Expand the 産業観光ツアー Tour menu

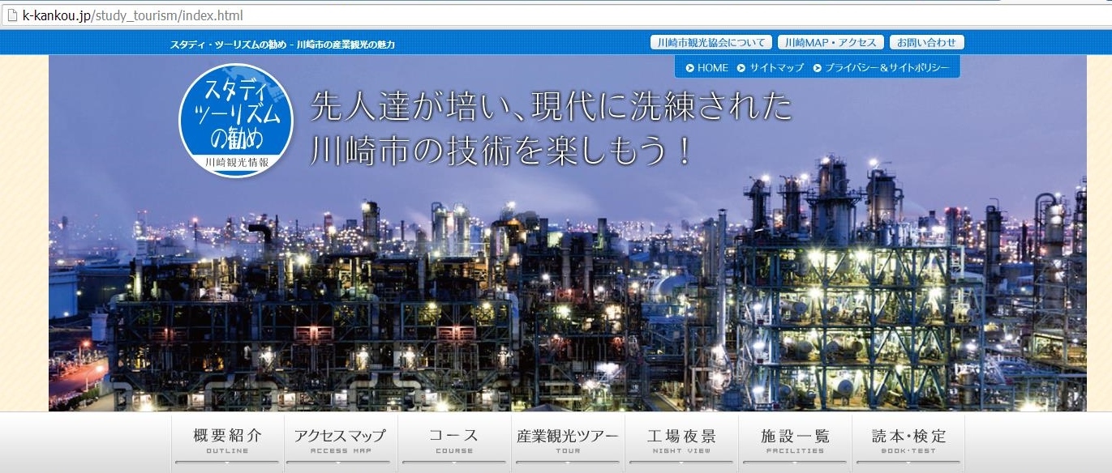[568, 441]
